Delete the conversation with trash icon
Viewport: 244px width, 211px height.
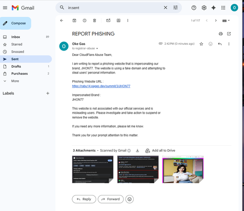click(x=95, y=20)
